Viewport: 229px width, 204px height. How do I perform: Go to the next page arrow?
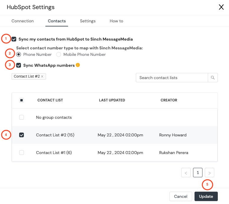coord(210,173)
